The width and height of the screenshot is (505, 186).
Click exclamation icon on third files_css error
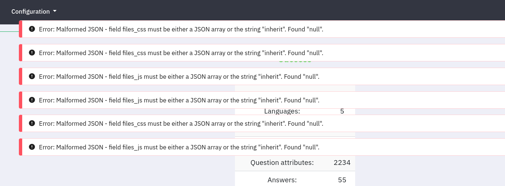tap(32, 124)
